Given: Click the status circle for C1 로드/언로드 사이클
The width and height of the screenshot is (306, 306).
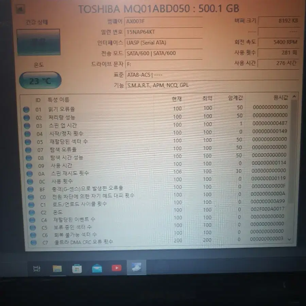Looking at the screenshot, I should pyautogui.click(x=31, y=205).
